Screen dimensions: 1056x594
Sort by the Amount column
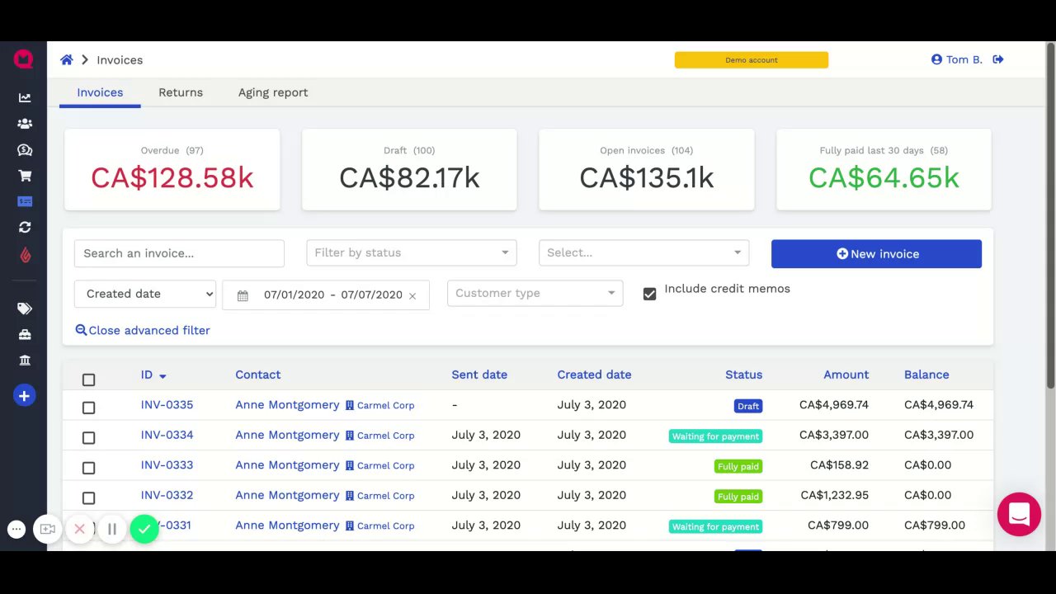point(846,375)
